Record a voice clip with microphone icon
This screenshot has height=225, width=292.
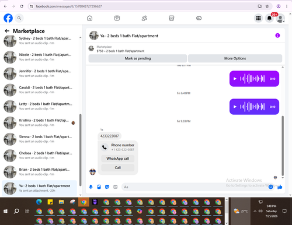coord(91,187)
